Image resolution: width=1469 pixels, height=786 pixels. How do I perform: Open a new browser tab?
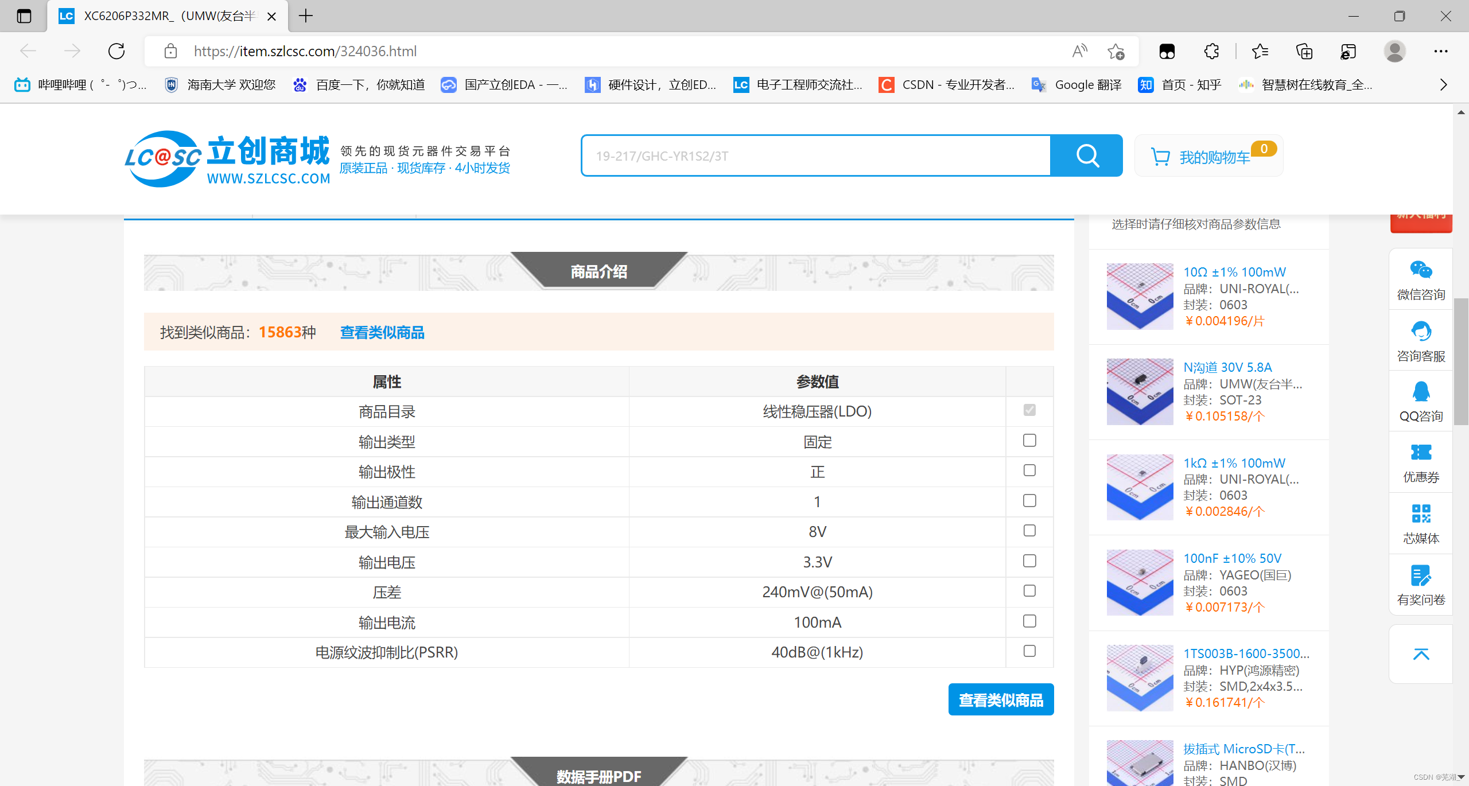pos(306,16)
